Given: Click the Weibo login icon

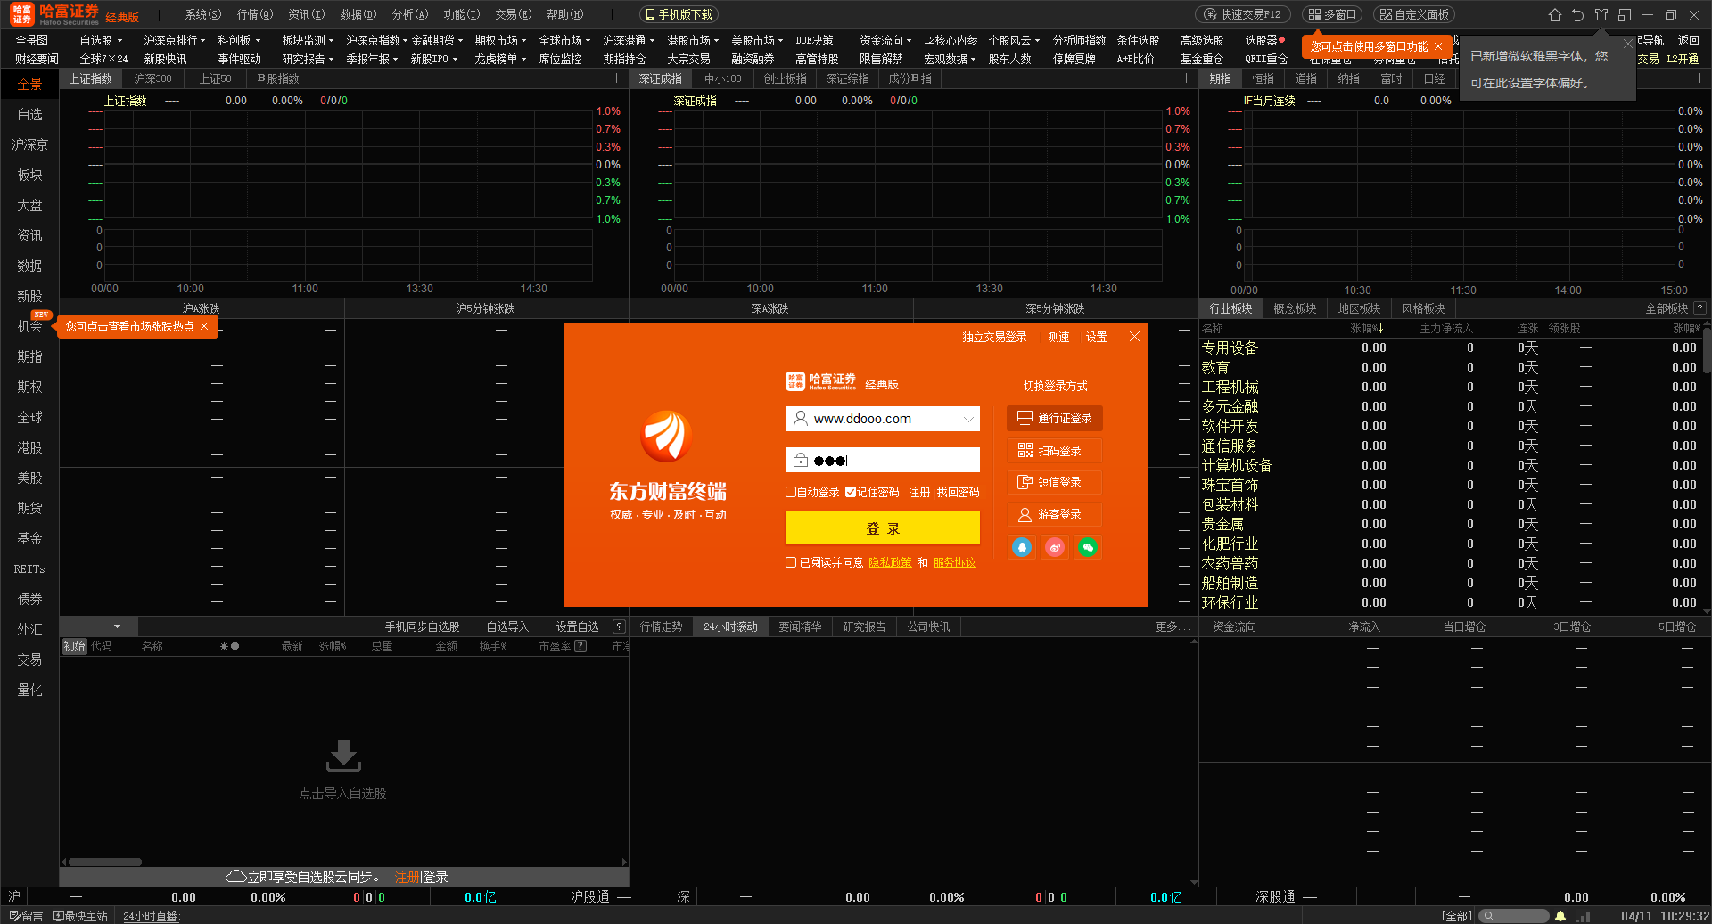Looking at the screenshot, I should [1055, 547].
